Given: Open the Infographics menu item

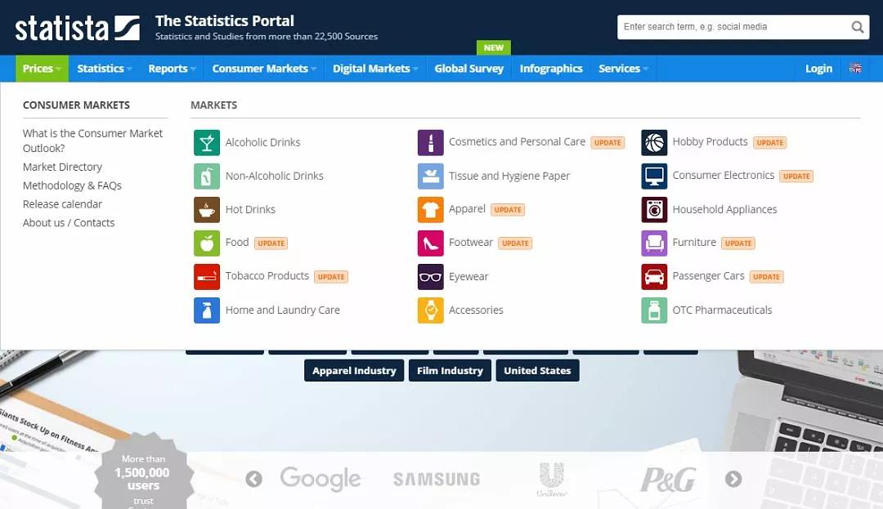Looking at the screenshot, I should [x=551, y=69].
